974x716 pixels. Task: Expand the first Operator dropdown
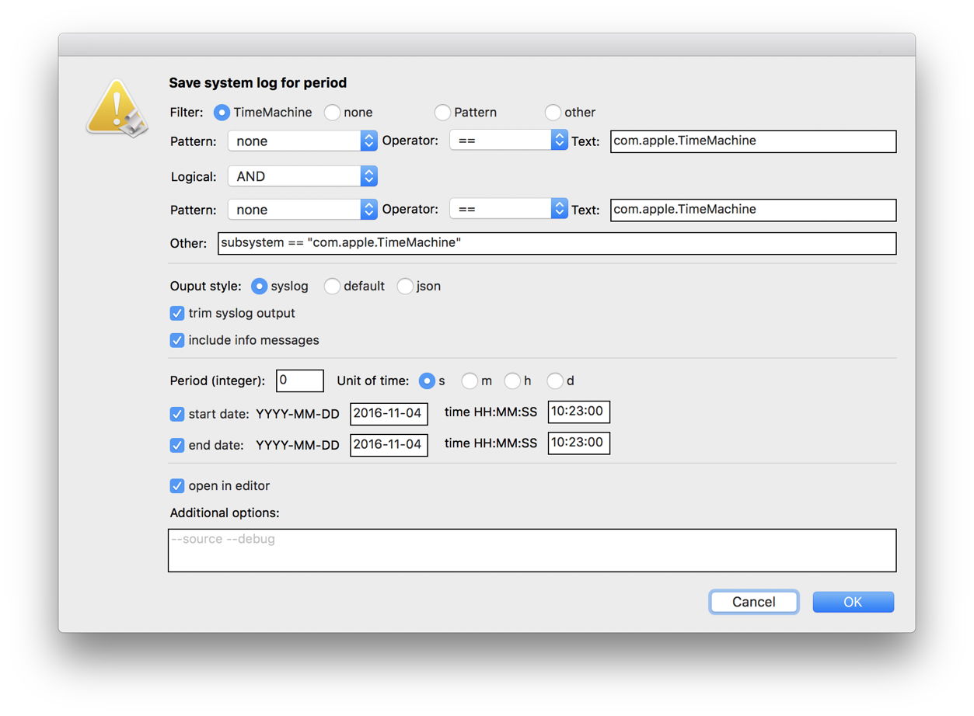(508, 141)
